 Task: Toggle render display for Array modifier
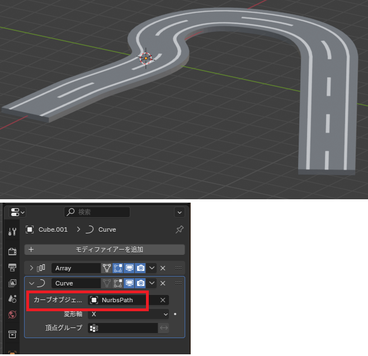(x=140, y=268)
